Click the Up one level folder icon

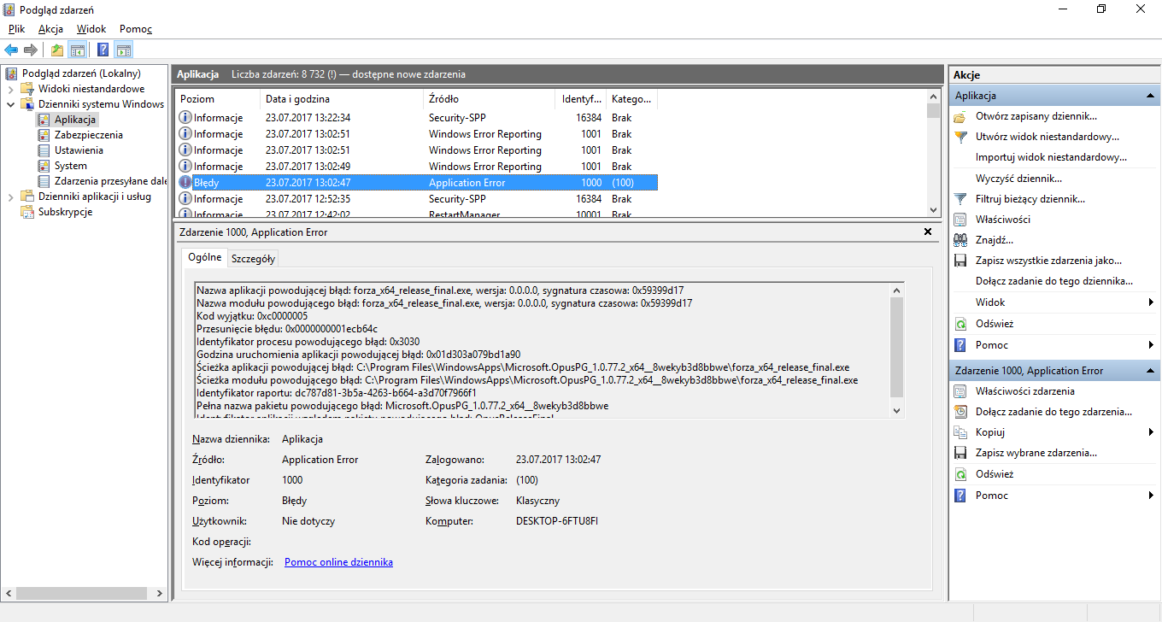click(x=57, y=50)
